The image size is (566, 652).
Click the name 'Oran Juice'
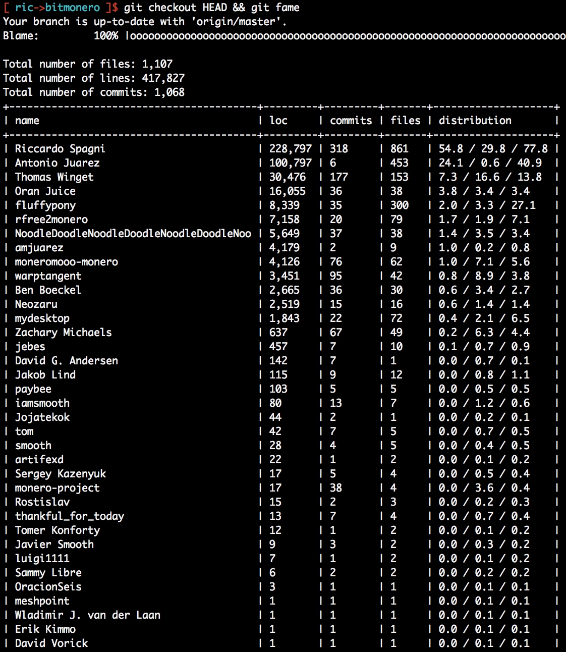pyautogui.click(x=45, y=191)
